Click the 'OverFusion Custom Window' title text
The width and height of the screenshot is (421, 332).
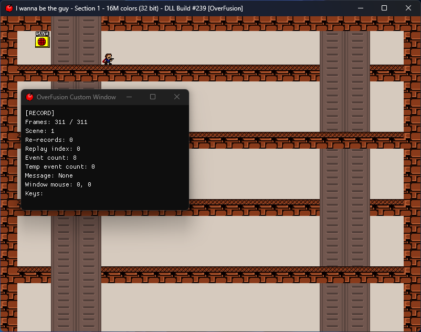tap(76, 97)
